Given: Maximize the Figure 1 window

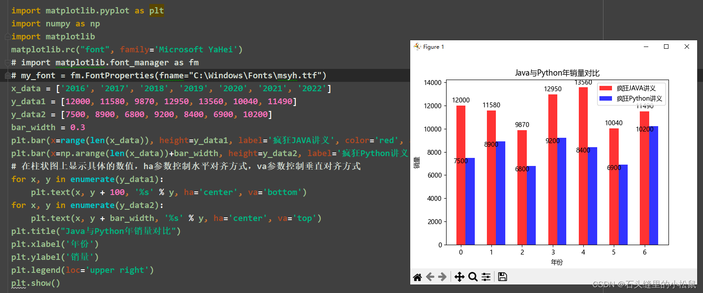Looking at the screenshot, I should (x=666, y=47).
